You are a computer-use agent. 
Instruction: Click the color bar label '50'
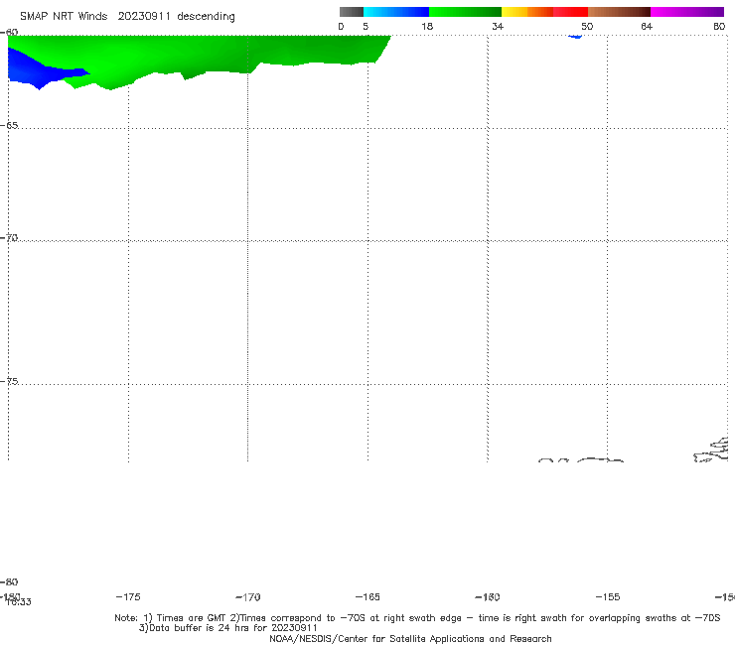tap(587, 26)
